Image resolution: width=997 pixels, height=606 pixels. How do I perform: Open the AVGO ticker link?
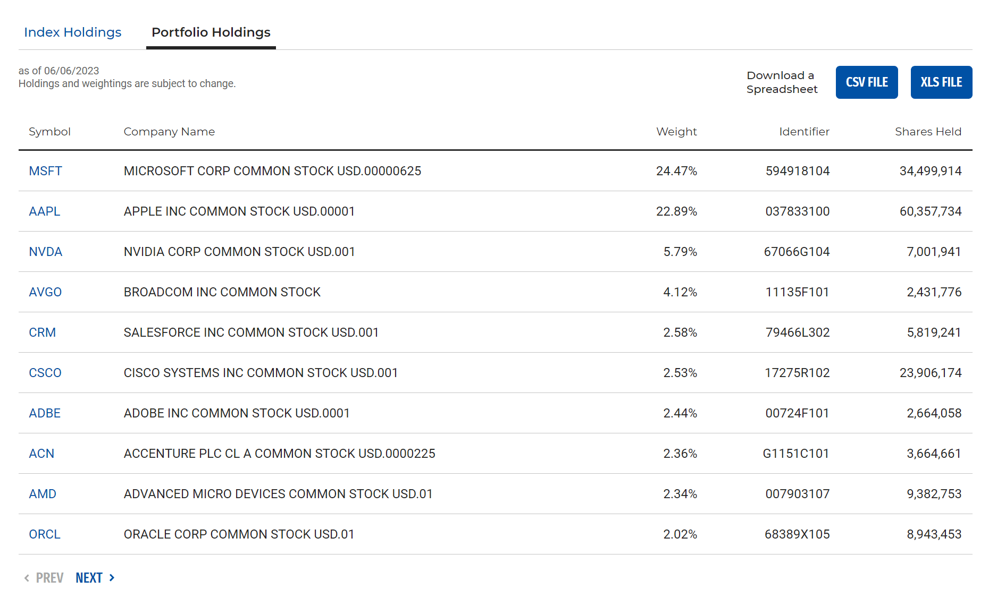pyautogui.click(x=45, y=292)
